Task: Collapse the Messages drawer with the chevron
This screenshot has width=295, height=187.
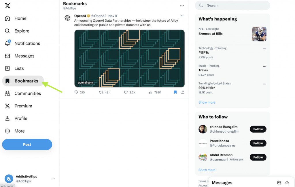Action: click(x=287, y=182)
